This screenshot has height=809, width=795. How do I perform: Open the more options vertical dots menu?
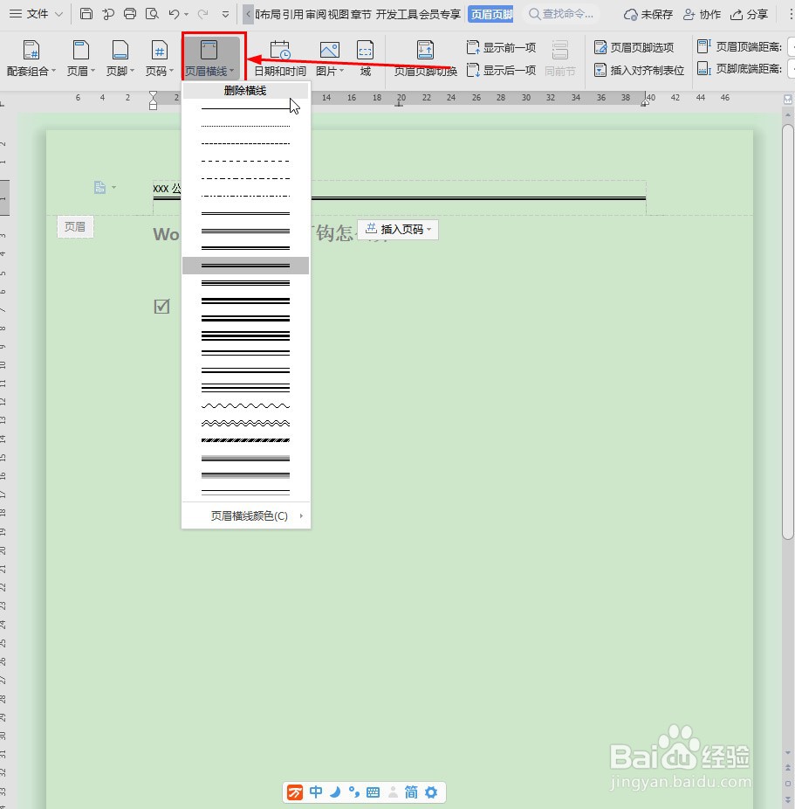pyautogui.click(x=791, y=14)
